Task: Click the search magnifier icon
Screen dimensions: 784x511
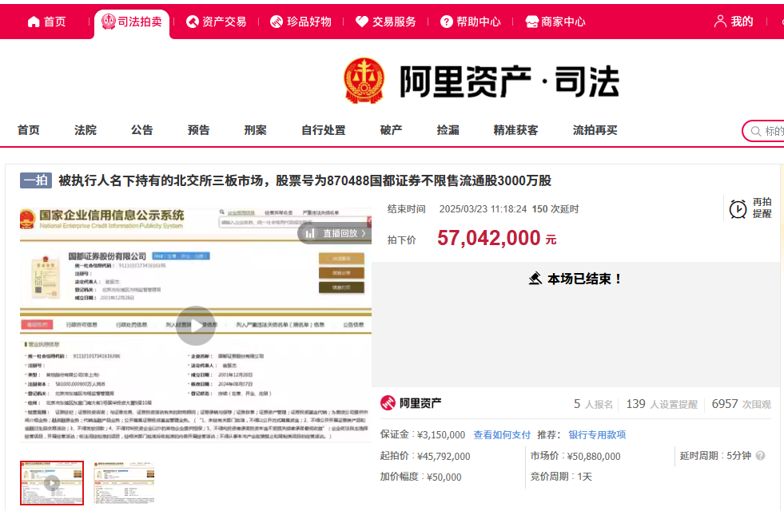Action: click(x=756, y=132)
